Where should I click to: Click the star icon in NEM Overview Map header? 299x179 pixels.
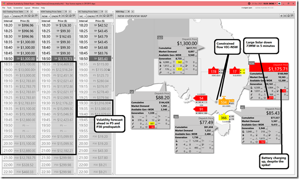coord(282,16)
